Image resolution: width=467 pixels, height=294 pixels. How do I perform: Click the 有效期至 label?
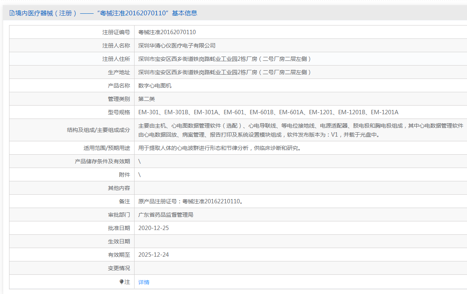119,255
